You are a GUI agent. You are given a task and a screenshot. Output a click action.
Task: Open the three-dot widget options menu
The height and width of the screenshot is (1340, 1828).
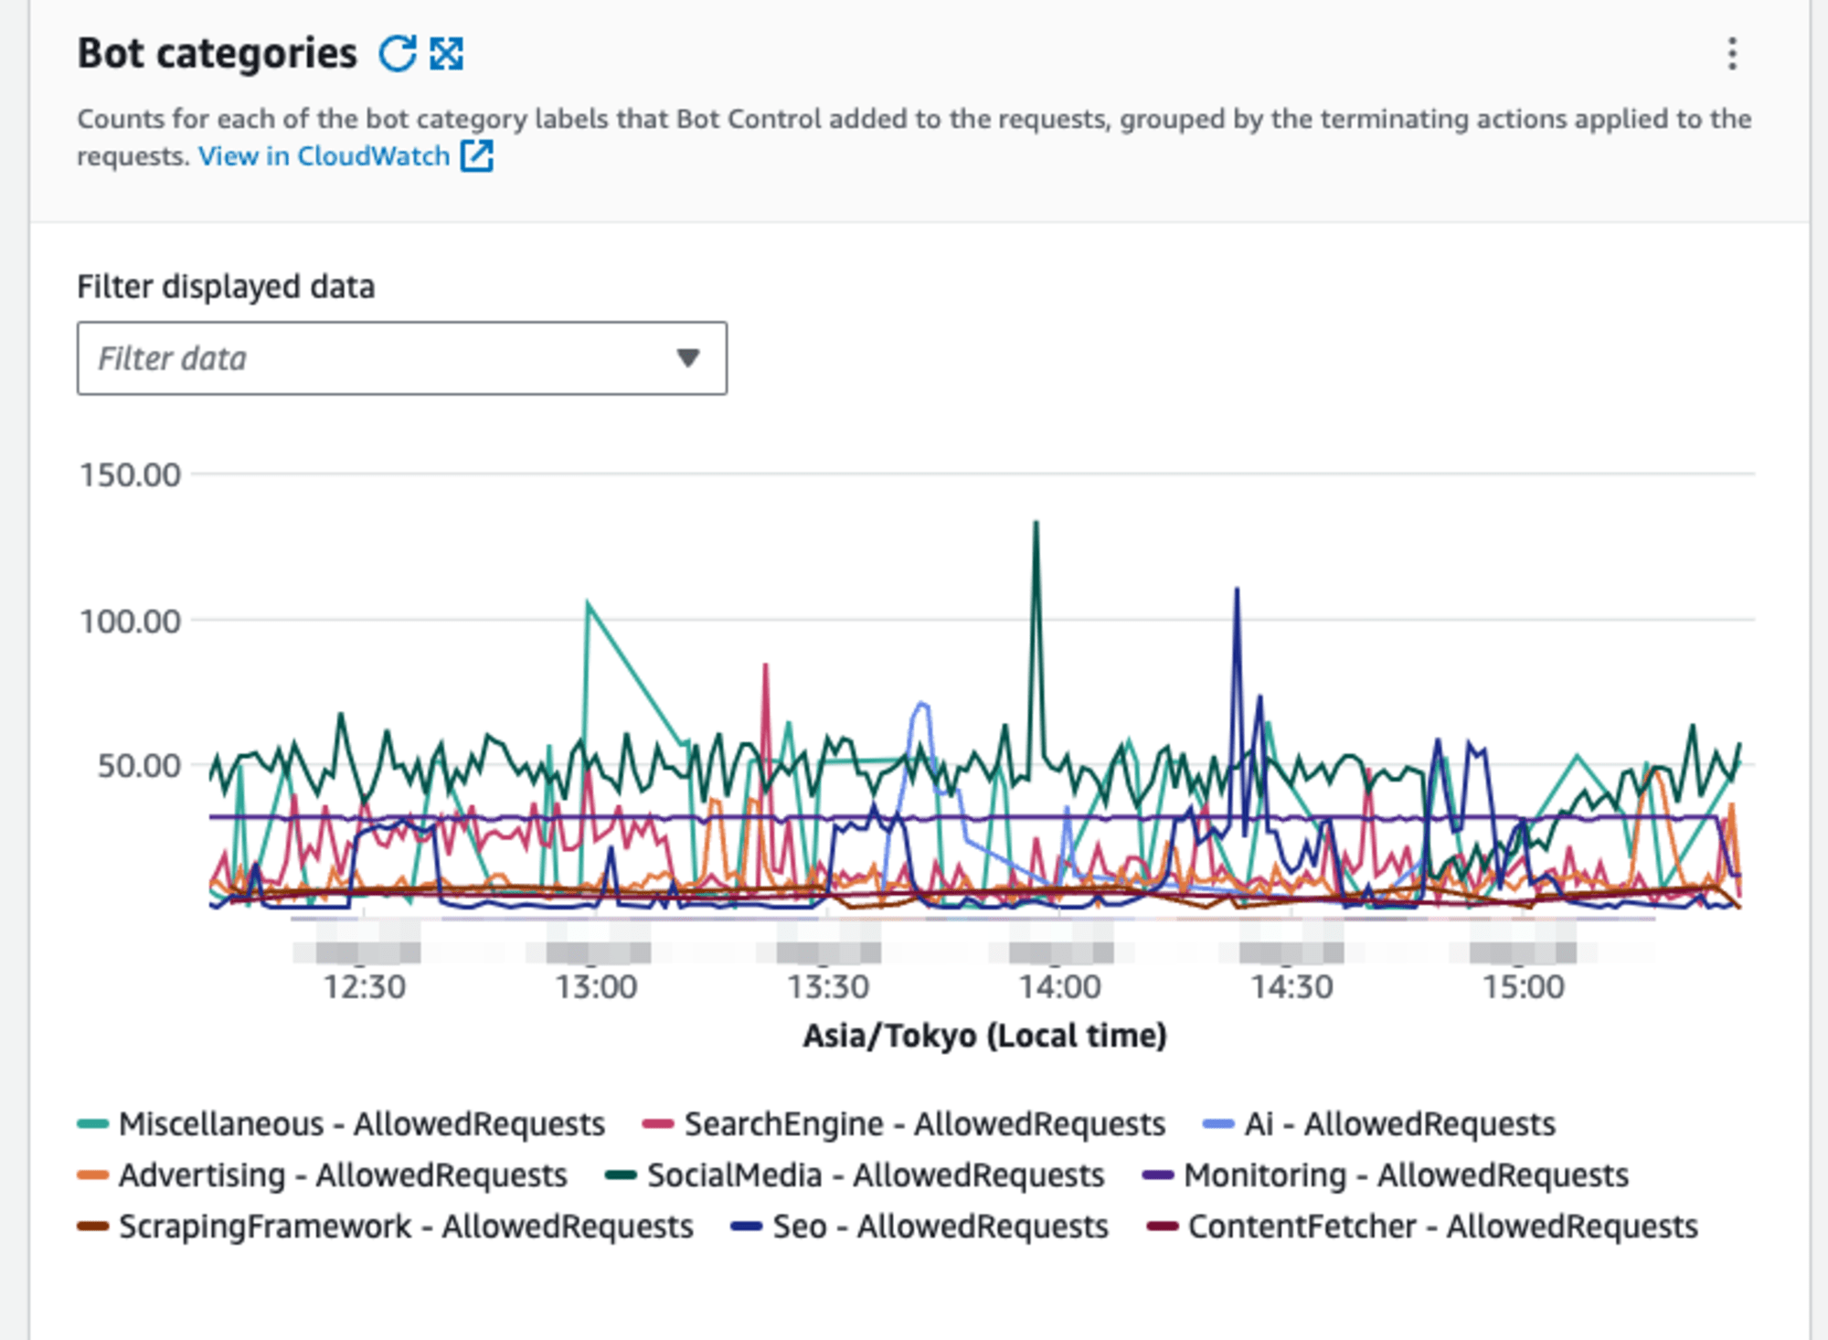click(x=1732, y=54)
